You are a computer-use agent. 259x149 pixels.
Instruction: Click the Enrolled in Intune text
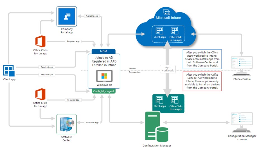coord(104,65)
